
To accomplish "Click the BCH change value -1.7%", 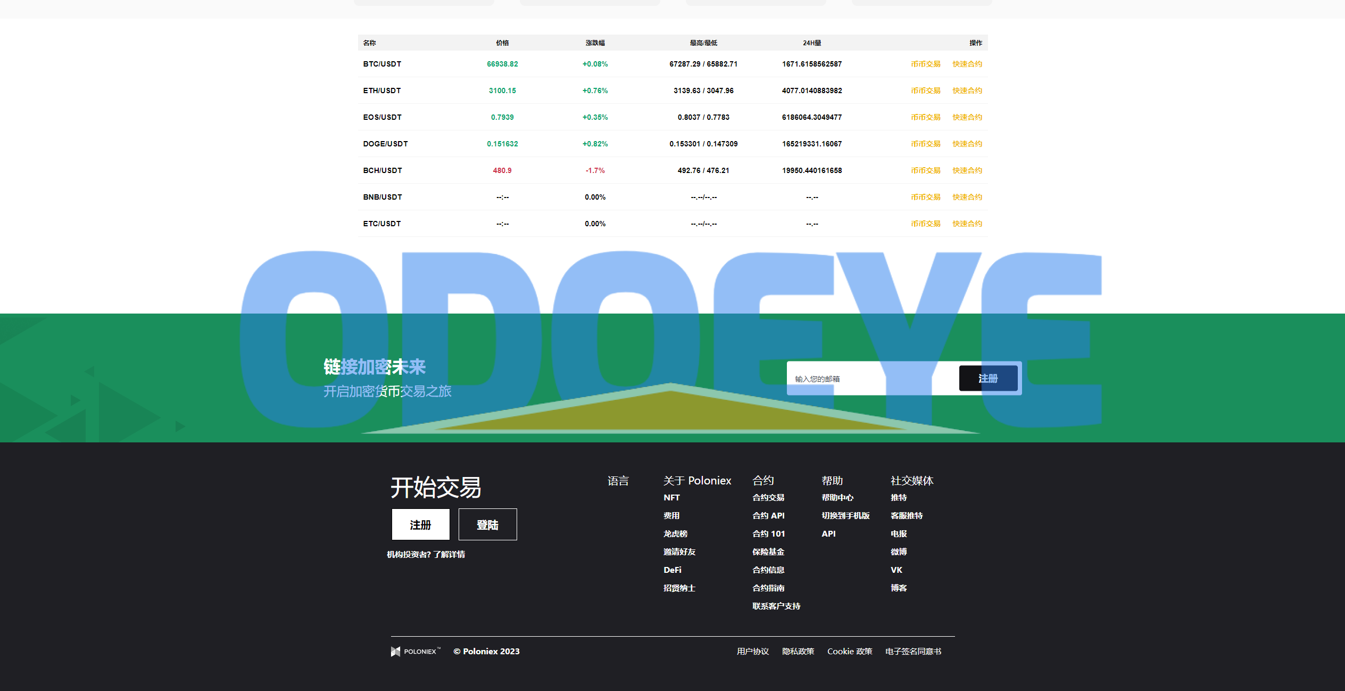I will click(595, 170).
